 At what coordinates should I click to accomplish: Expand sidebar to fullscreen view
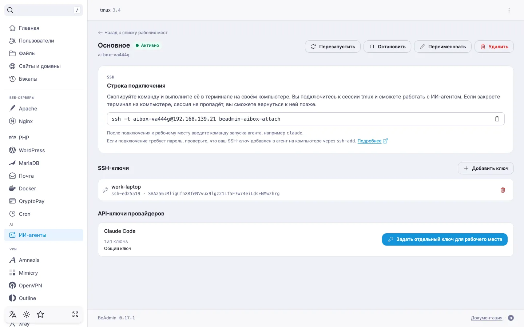pyautogui.click(x=75, y=314)
